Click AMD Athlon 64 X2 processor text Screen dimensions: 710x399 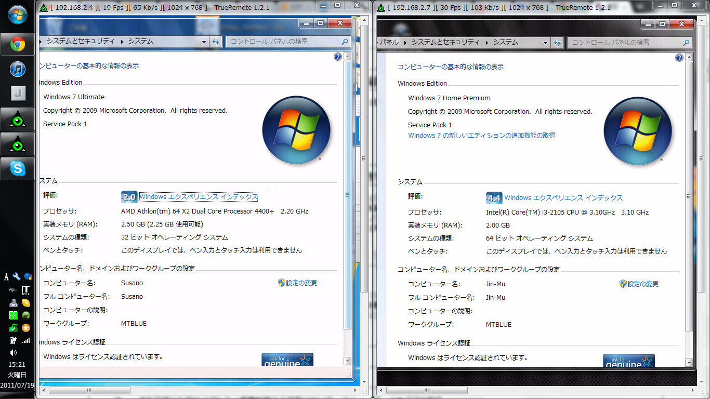[215, 211]
